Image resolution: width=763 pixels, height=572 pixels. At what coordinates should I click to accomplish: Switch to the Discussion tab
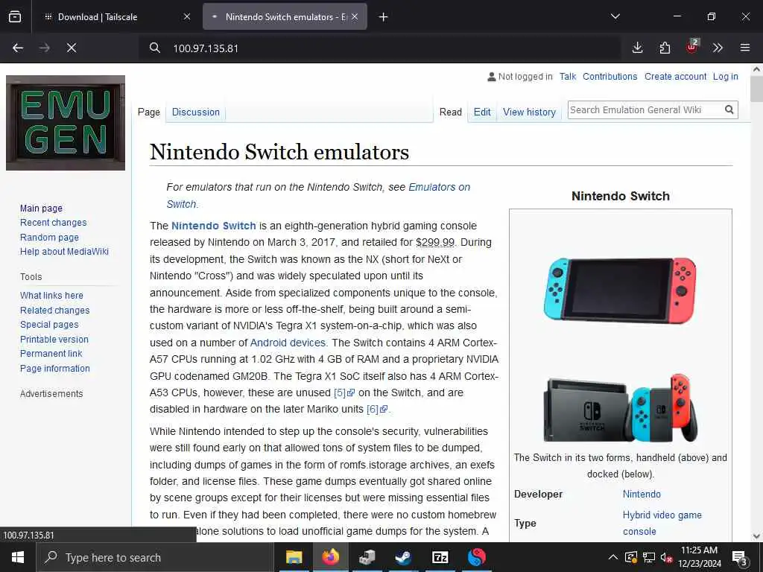[196, 112]
